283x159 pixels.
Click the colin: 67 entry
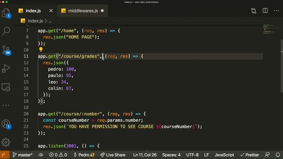pyautogui.click(x=61, y=88)
